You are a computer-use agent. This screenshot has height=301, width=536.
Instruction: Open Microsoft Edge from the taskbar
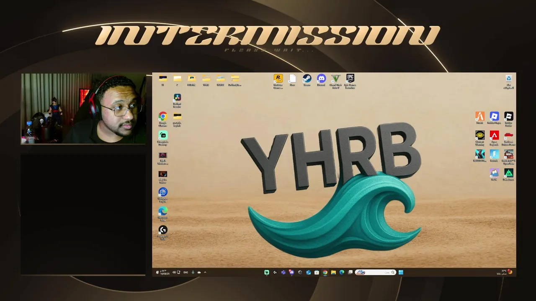(x=342, y=272)
